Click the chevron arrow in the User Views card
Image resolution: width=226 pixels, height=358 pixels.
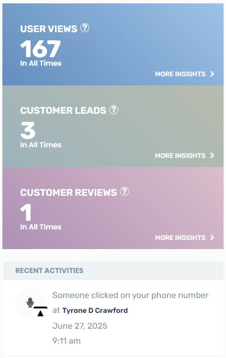click(212, 74)
